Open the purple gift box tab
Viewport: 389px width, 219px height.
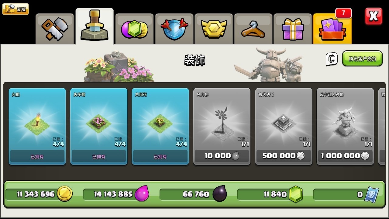tap(293, 29)
